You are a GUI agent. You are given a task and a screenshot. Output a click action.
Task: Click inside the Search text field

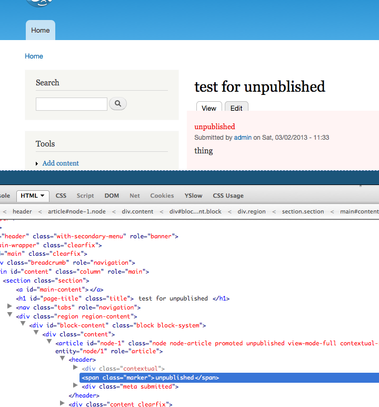tap(71, 104)
